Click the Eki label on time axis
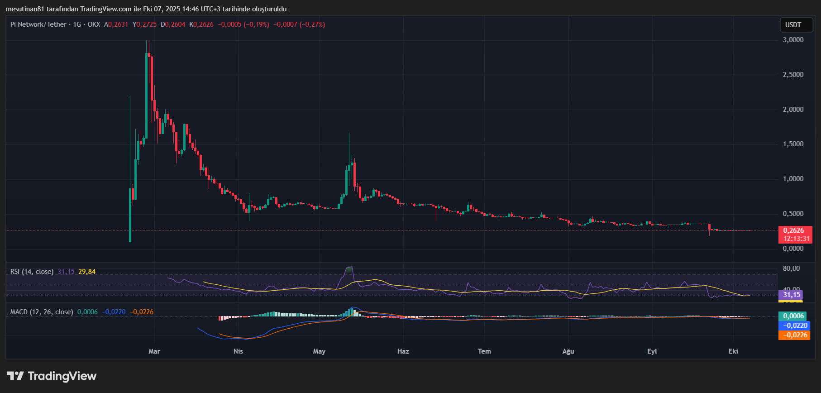Image resolution: width=821 pixels, height=393 pixels. pos(733,351)
